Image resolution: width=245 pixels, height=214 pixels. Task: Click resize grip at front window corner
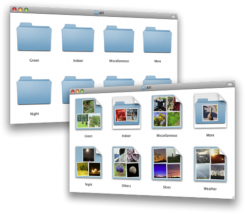point(233,197)
